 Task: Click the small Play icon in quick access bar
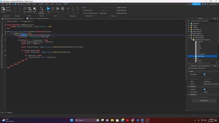pyautogui.click(x=15, y=4)
